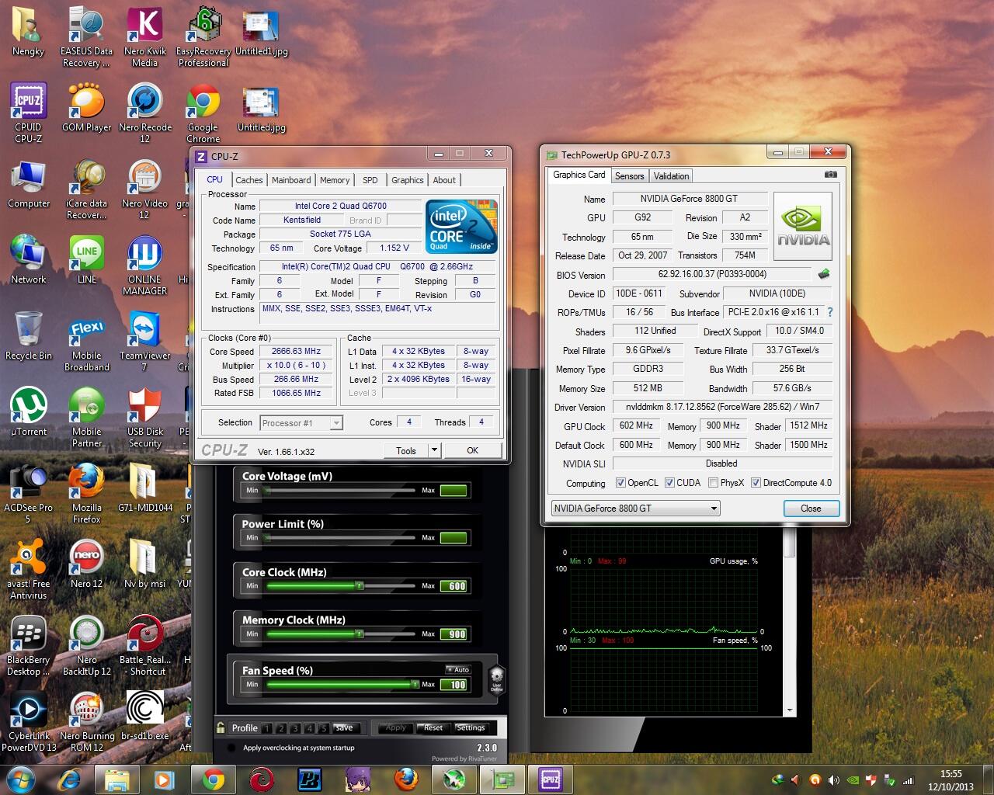Open Processor #1 selection dropdown in CPU-Z
The height and width of the screenshot is (795, 994).
301,423
